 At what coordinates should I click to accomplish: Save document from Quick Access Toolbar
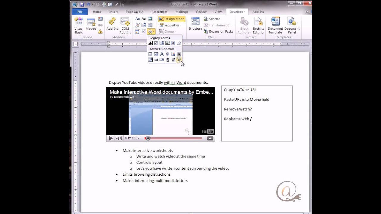(x=82, y=4)
